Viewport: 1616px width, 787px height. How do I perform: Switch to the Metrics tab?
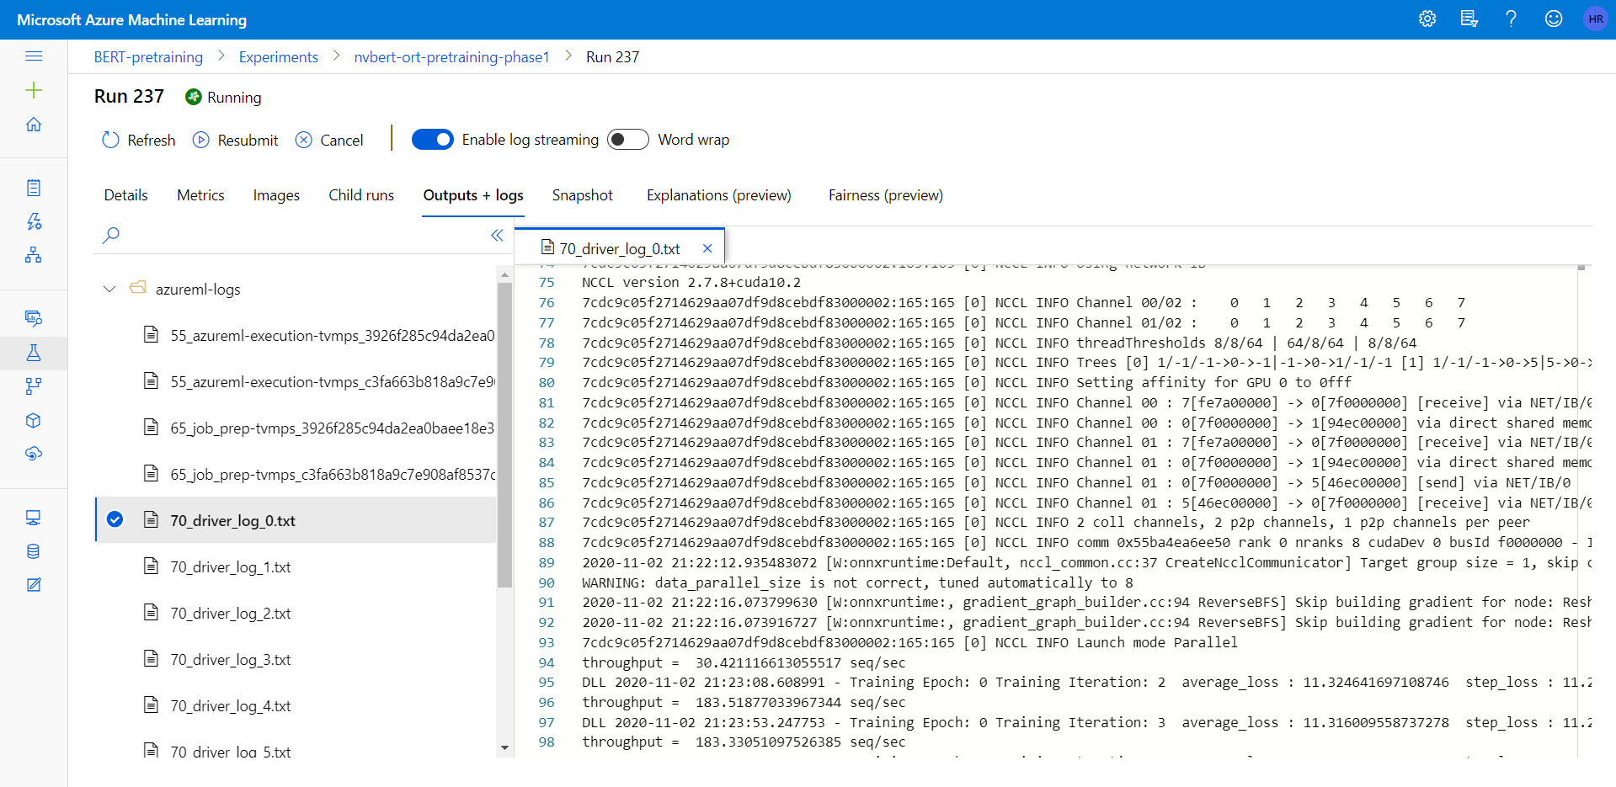tap(200, 195)
